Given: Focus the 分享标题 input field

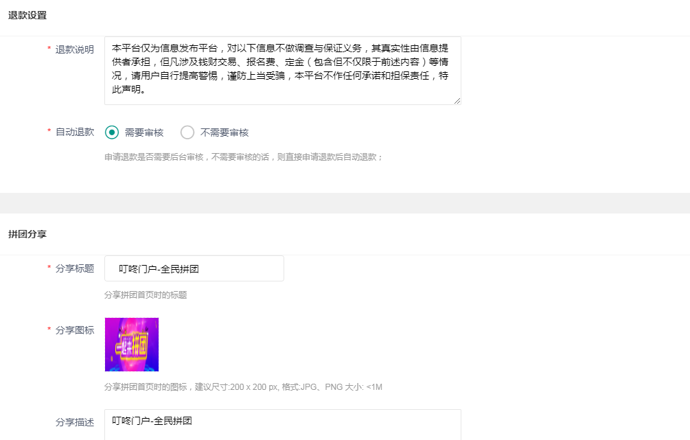Looking at the screenshot, I should pos(194,268).
